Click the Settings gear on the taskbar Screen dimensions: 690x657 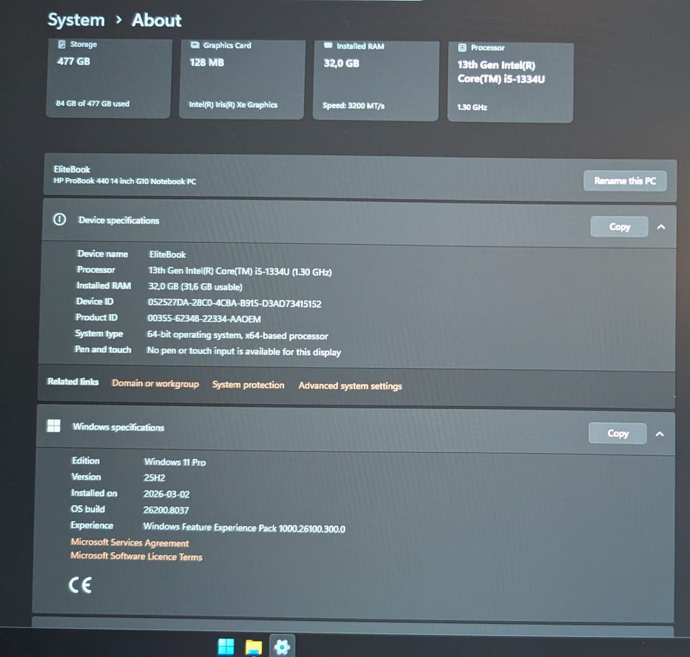282,647
